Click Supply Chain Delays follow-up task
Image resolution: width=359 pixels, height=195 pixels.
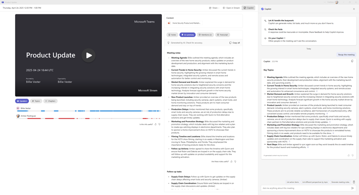203,178
